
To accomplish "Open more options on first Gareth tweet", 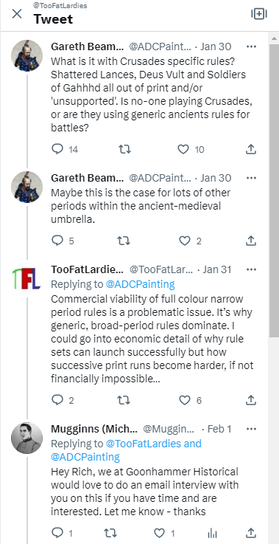I will point(251,47).
